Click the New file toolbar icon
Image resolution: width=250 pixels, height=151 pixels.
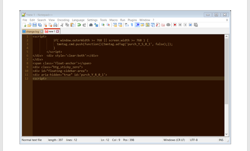coord(24,25)
